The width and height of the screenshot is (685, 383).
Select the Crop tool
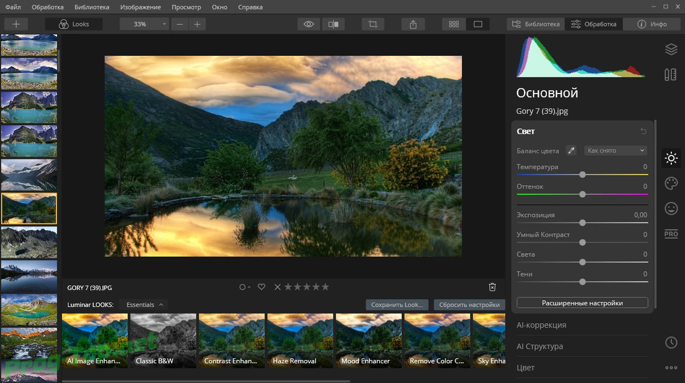(x=373, y=24)
